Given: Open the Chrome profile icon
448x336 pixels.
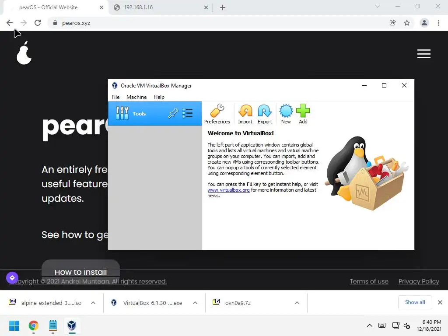Looking at the screenshot, I should coord(424,23).
